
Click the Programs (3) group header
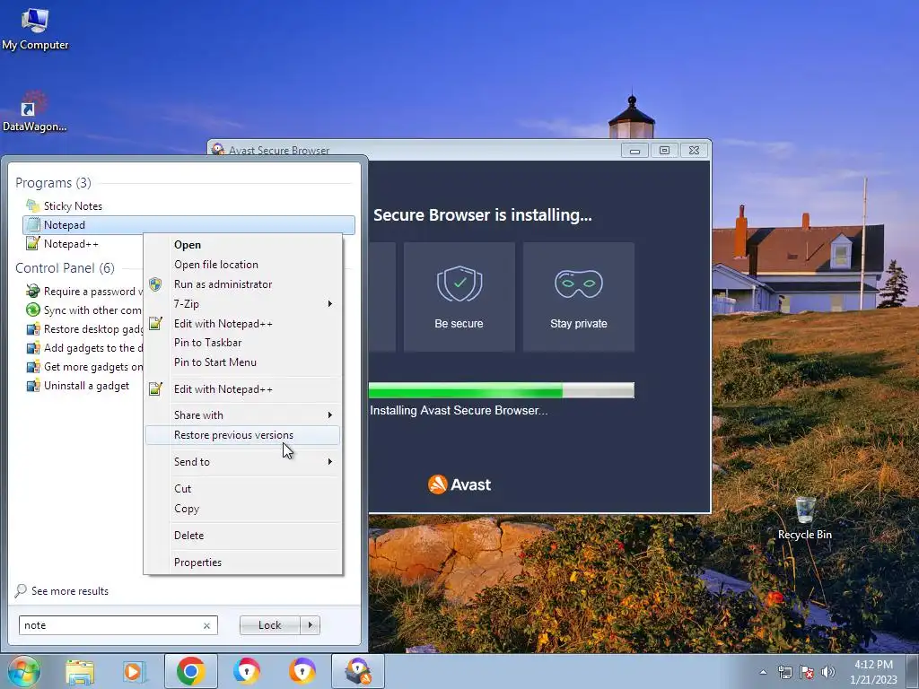point(53,183)
